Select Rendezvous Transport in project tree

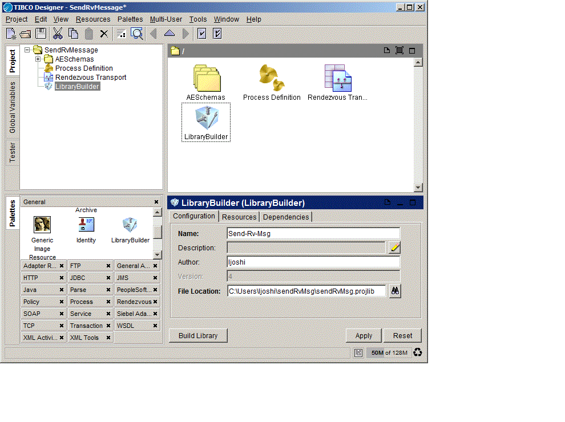click(x=91, y=78)
